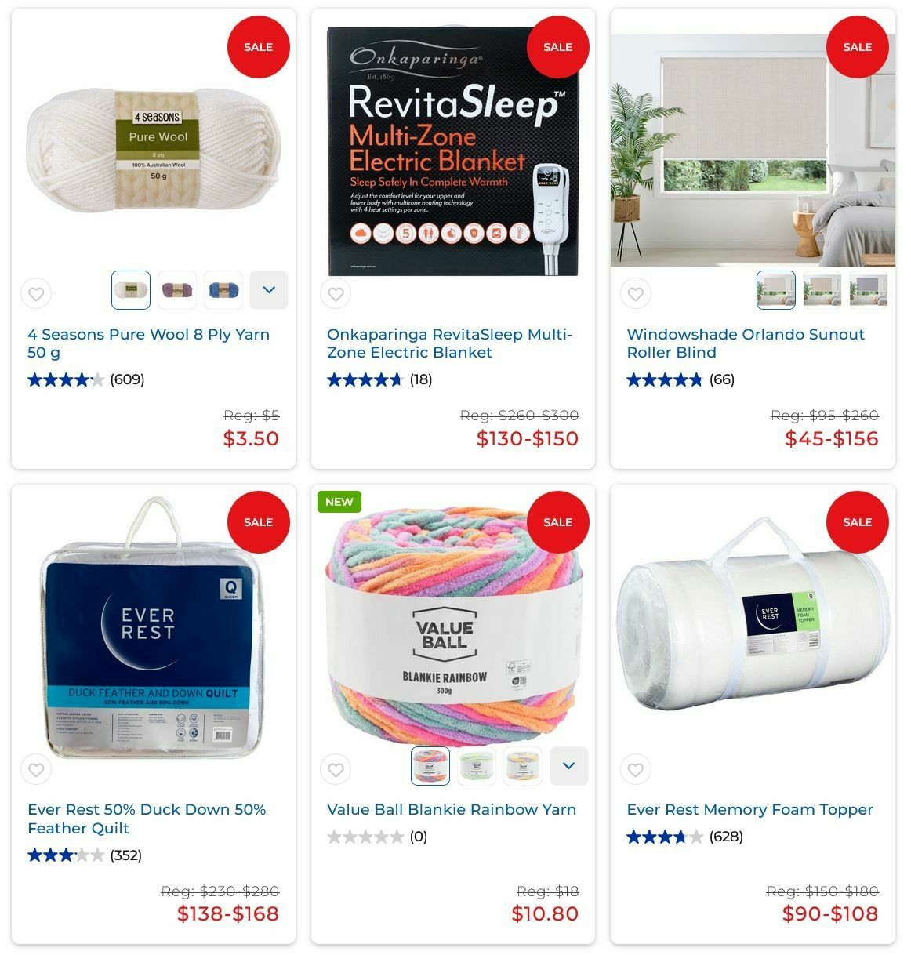Wishlist the Value Ball Blankie Rainbow Yarn
Viewport: 911px width, 955px height.
pos(336,770)
